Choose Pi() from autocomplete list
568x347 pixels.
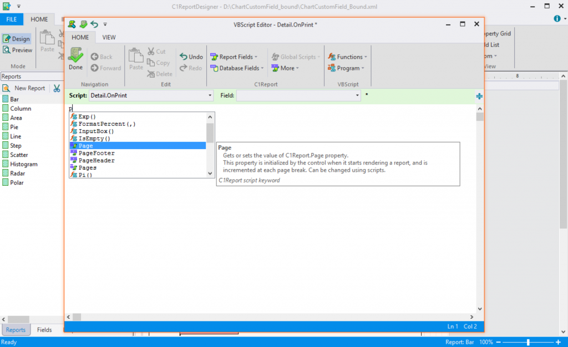[138, 175]
